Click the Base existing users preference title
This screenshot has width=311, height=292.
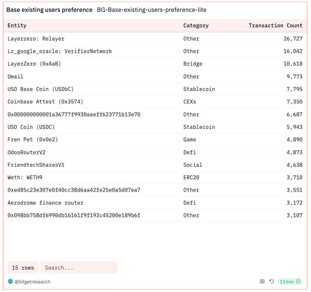pos(49,10)
